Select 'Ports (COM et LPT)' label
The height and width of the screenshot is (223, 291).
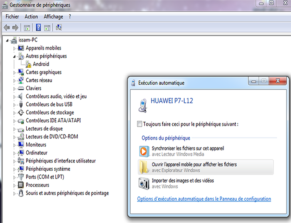point(45,177)
